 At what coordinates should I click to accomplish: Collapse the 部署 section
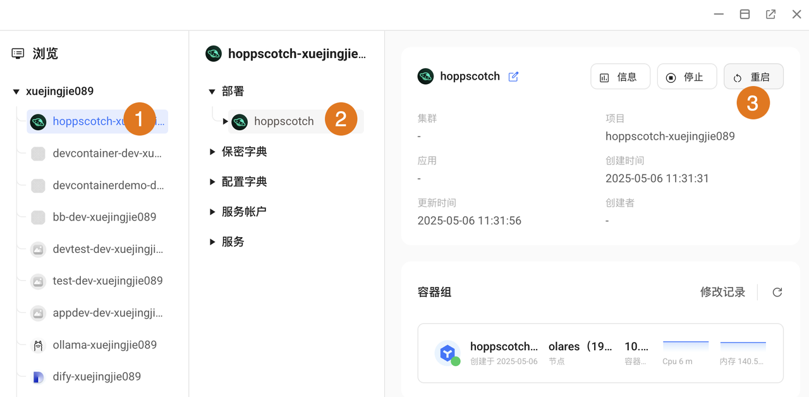coord(212,92)
